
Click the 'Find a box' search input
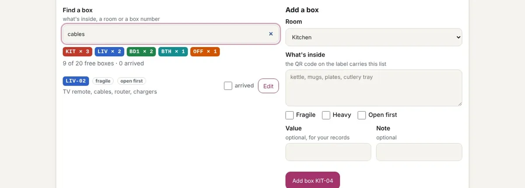171,34
